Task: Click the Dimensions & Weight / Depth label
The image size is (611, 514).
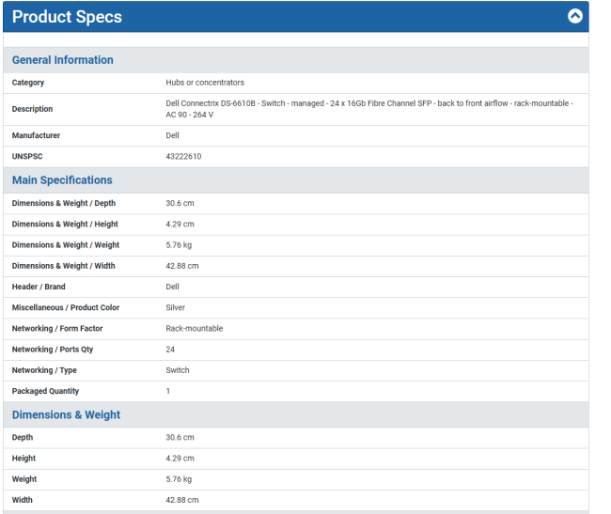Action: point(63,203)
